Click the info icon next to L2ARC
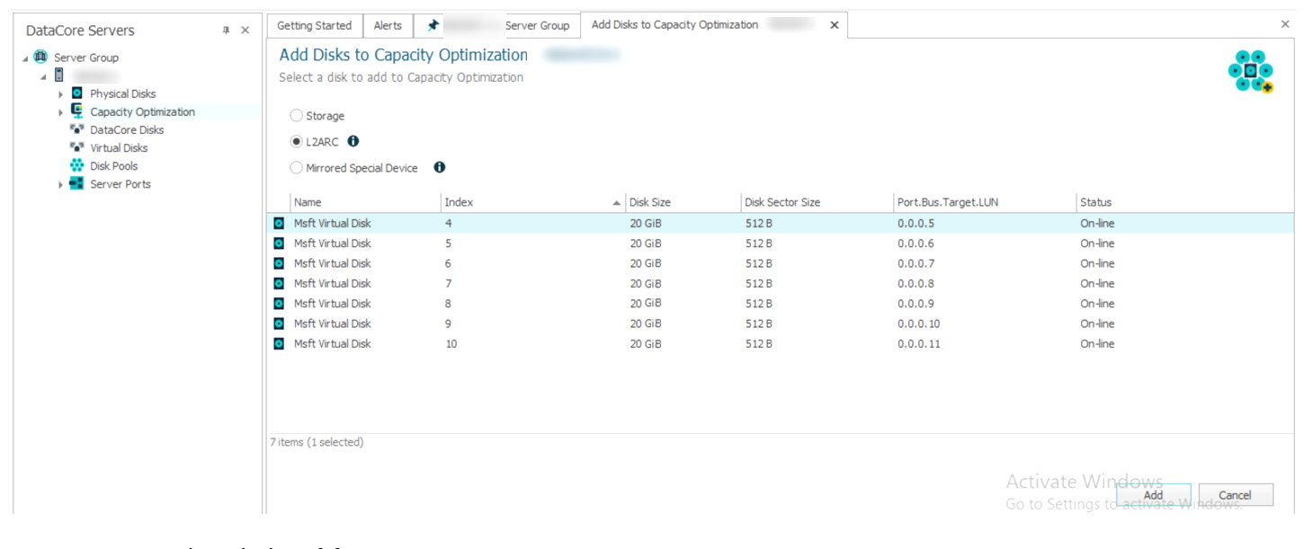The height and width of the screenshot is (549, 1313). 353,141
